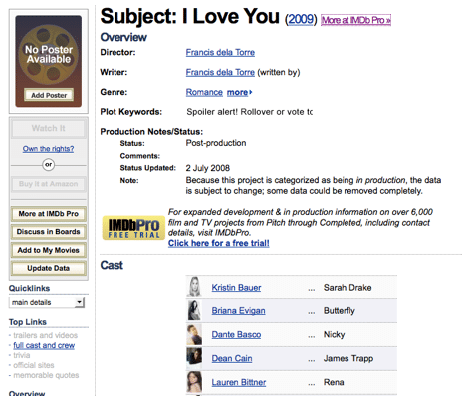Click the No Poster Available film reel image
Viewport: 462px width, 396px height.
point(49,54)
